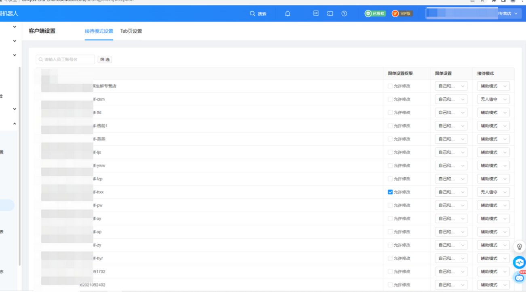The width and height of the screenshot is (526, 292).
Task: Check 允许修改 for the -xy row
Action: 390,218
